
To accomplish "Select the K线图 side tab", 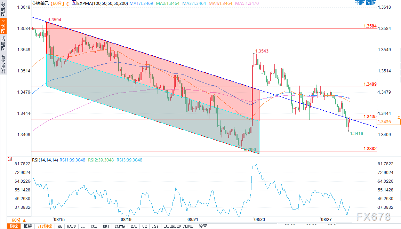I will tap(3, 26).
